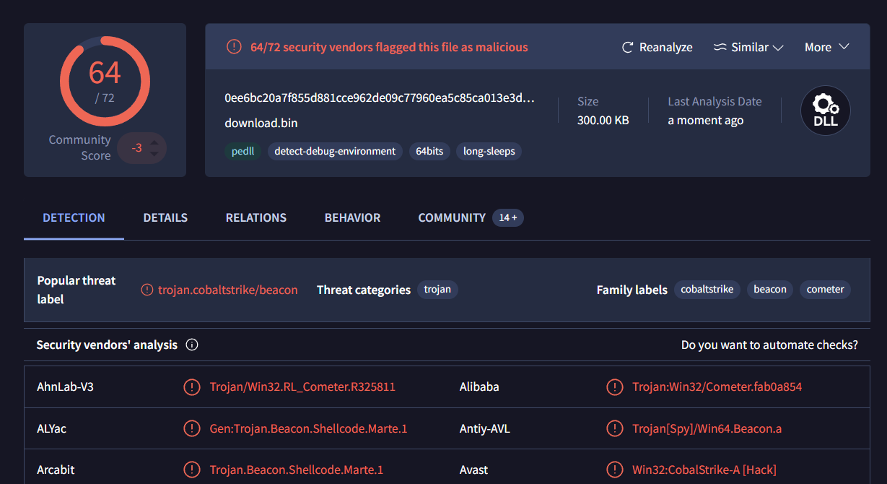
Task: Click the file hash starting with 0ee6bc20a7f855d
Action: tap(380, 98)
